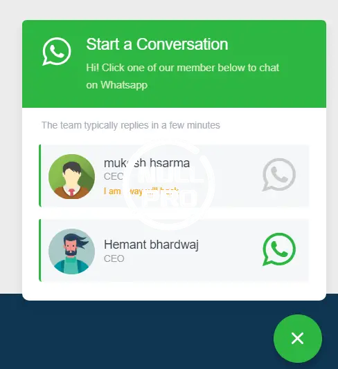Select Hemant bhardwaj's bearded avatar
The width and height of the screenshot is (338, 369).
pos(72,252)
